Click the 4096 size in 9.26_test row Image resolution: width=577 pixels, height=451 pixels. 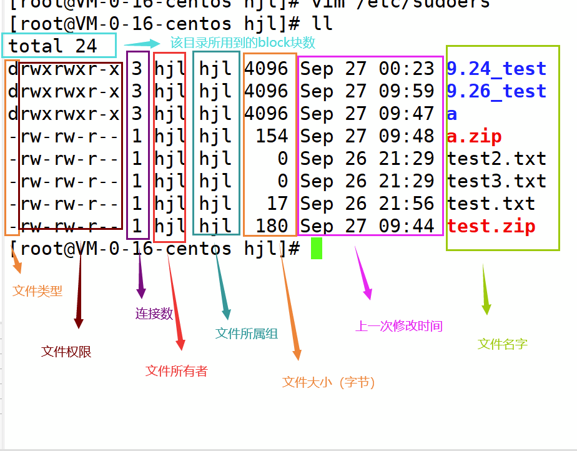pos(266,91)
